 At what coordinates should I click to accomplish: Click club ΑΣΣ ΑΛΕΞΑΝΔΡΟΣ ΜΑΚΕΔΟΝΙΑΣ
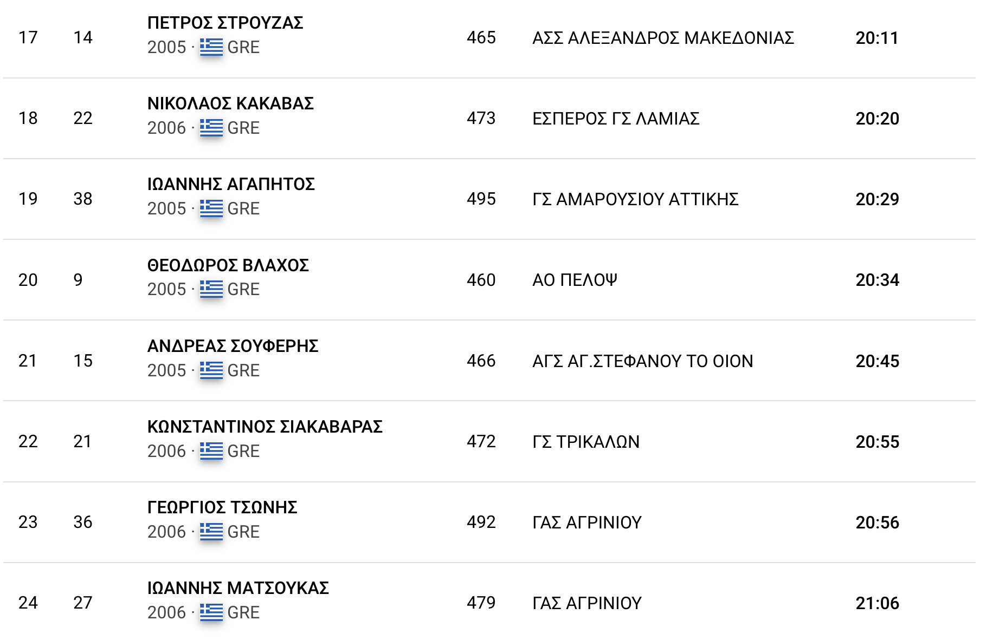point(663,38)
